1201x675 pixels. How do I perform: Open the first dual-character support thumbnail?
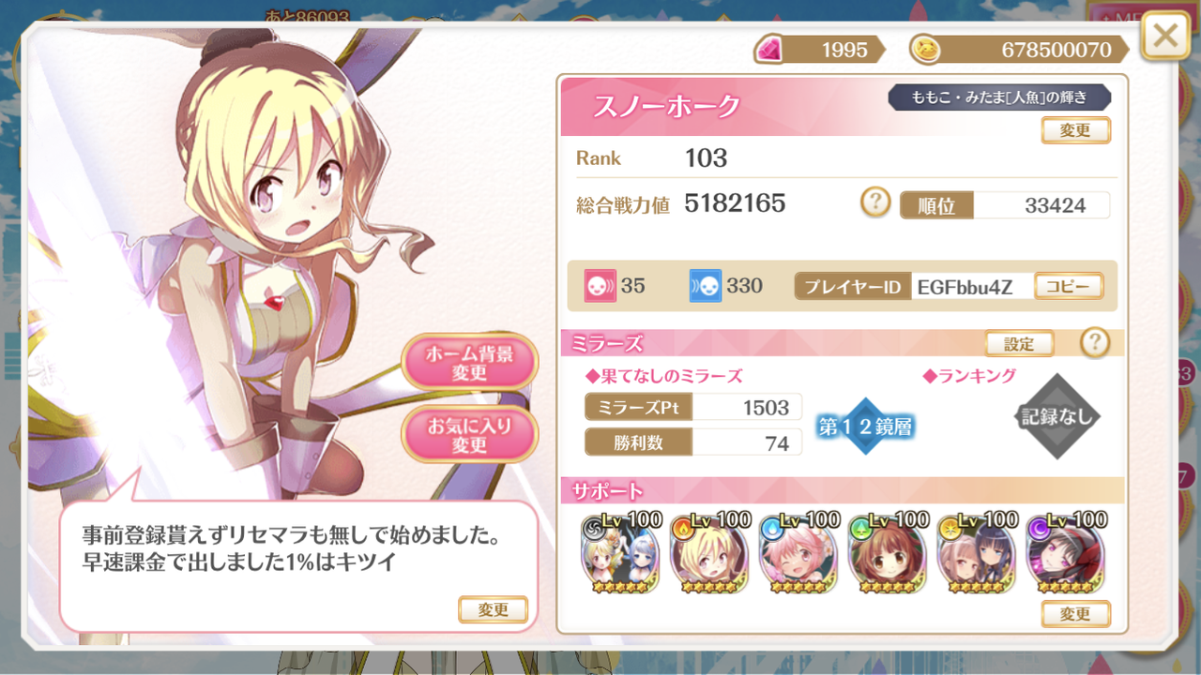pos(620,553)
